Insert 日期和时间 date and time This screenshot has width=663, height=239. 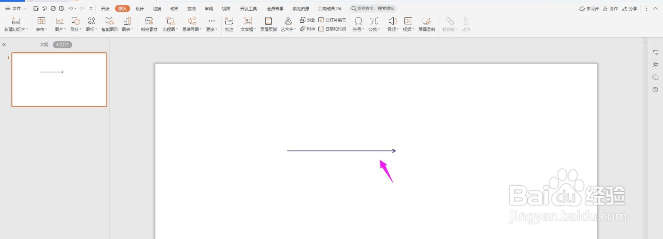coord(332,29)
